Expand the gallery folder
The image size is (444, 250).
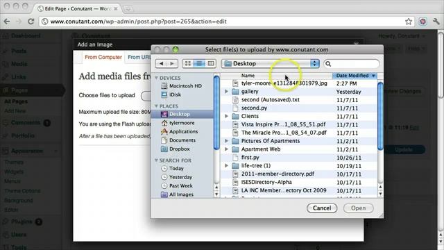tap(226, 92)
